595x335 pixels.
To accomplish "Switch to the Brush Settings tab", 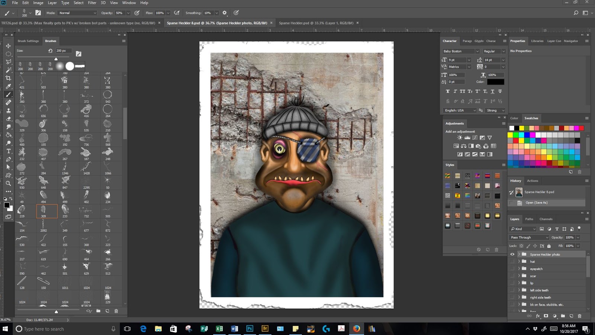I will (28, 41).
